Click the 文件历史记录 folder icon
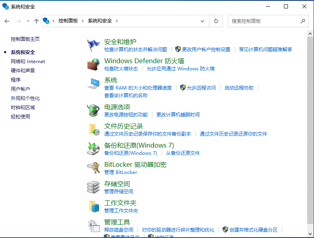Viewport: 314px width, 238px height. 93,129
